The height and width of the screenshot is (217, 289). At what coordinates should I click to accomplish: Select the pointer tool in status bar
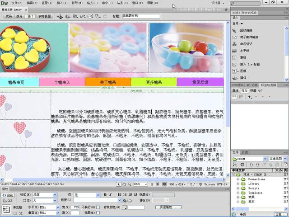118,184
